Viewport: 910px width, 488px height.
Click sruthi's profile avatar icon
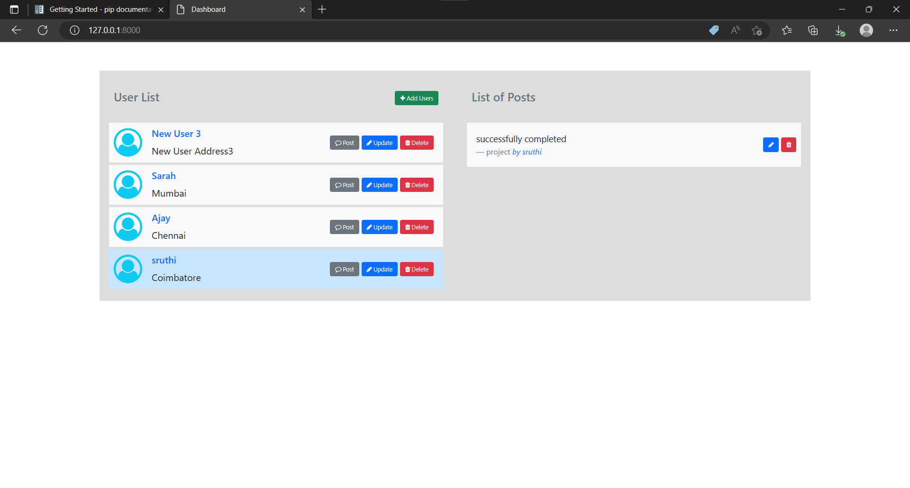click(x=127, y=269)
